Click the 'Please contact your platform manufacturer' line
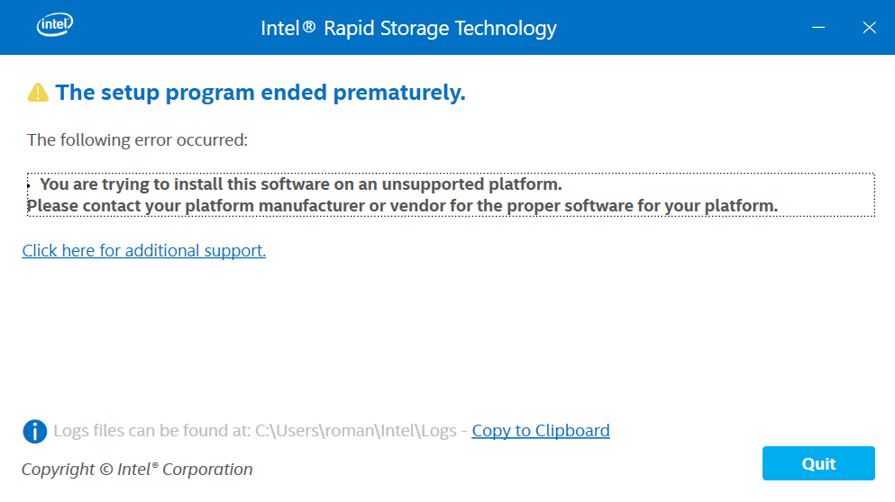 [402, 206]
